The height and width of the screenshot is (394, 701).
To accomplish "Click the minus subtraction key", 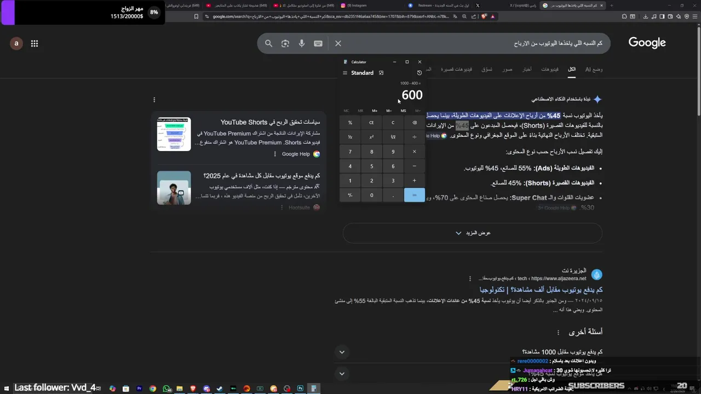I will [415, 166].
